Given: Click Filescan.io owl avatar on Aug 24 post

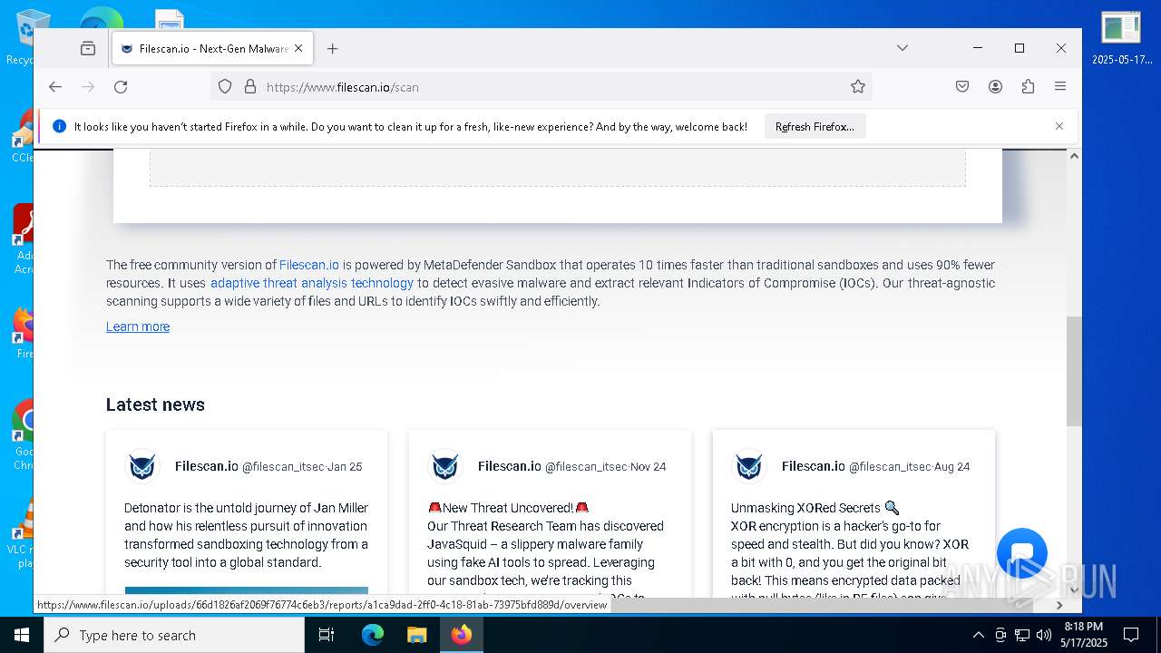Looking at the screenshot, I should pyautogui.click(x=749, y=467).
